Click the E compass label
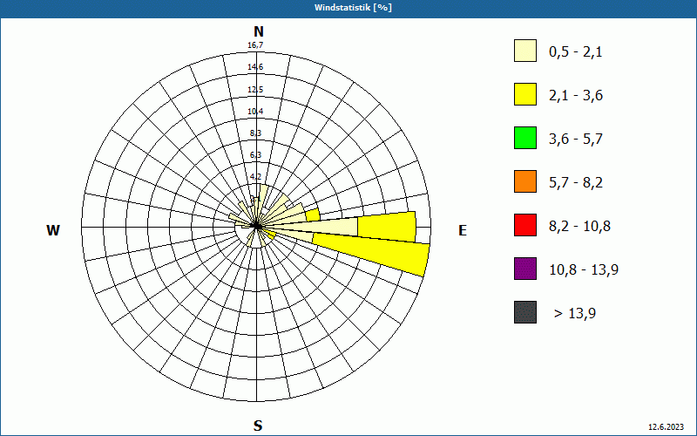697x436 pixels. (463, 230)
